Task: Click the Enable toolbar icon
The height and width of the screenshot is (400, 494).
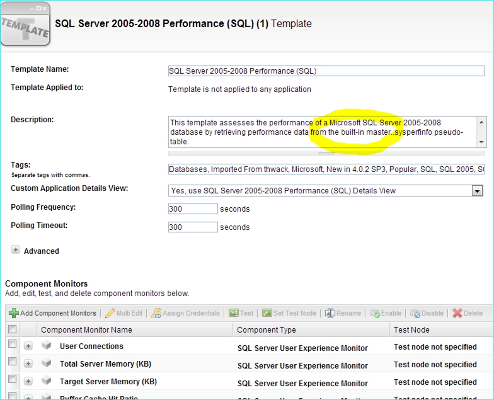Action: (x=375, y=314)
